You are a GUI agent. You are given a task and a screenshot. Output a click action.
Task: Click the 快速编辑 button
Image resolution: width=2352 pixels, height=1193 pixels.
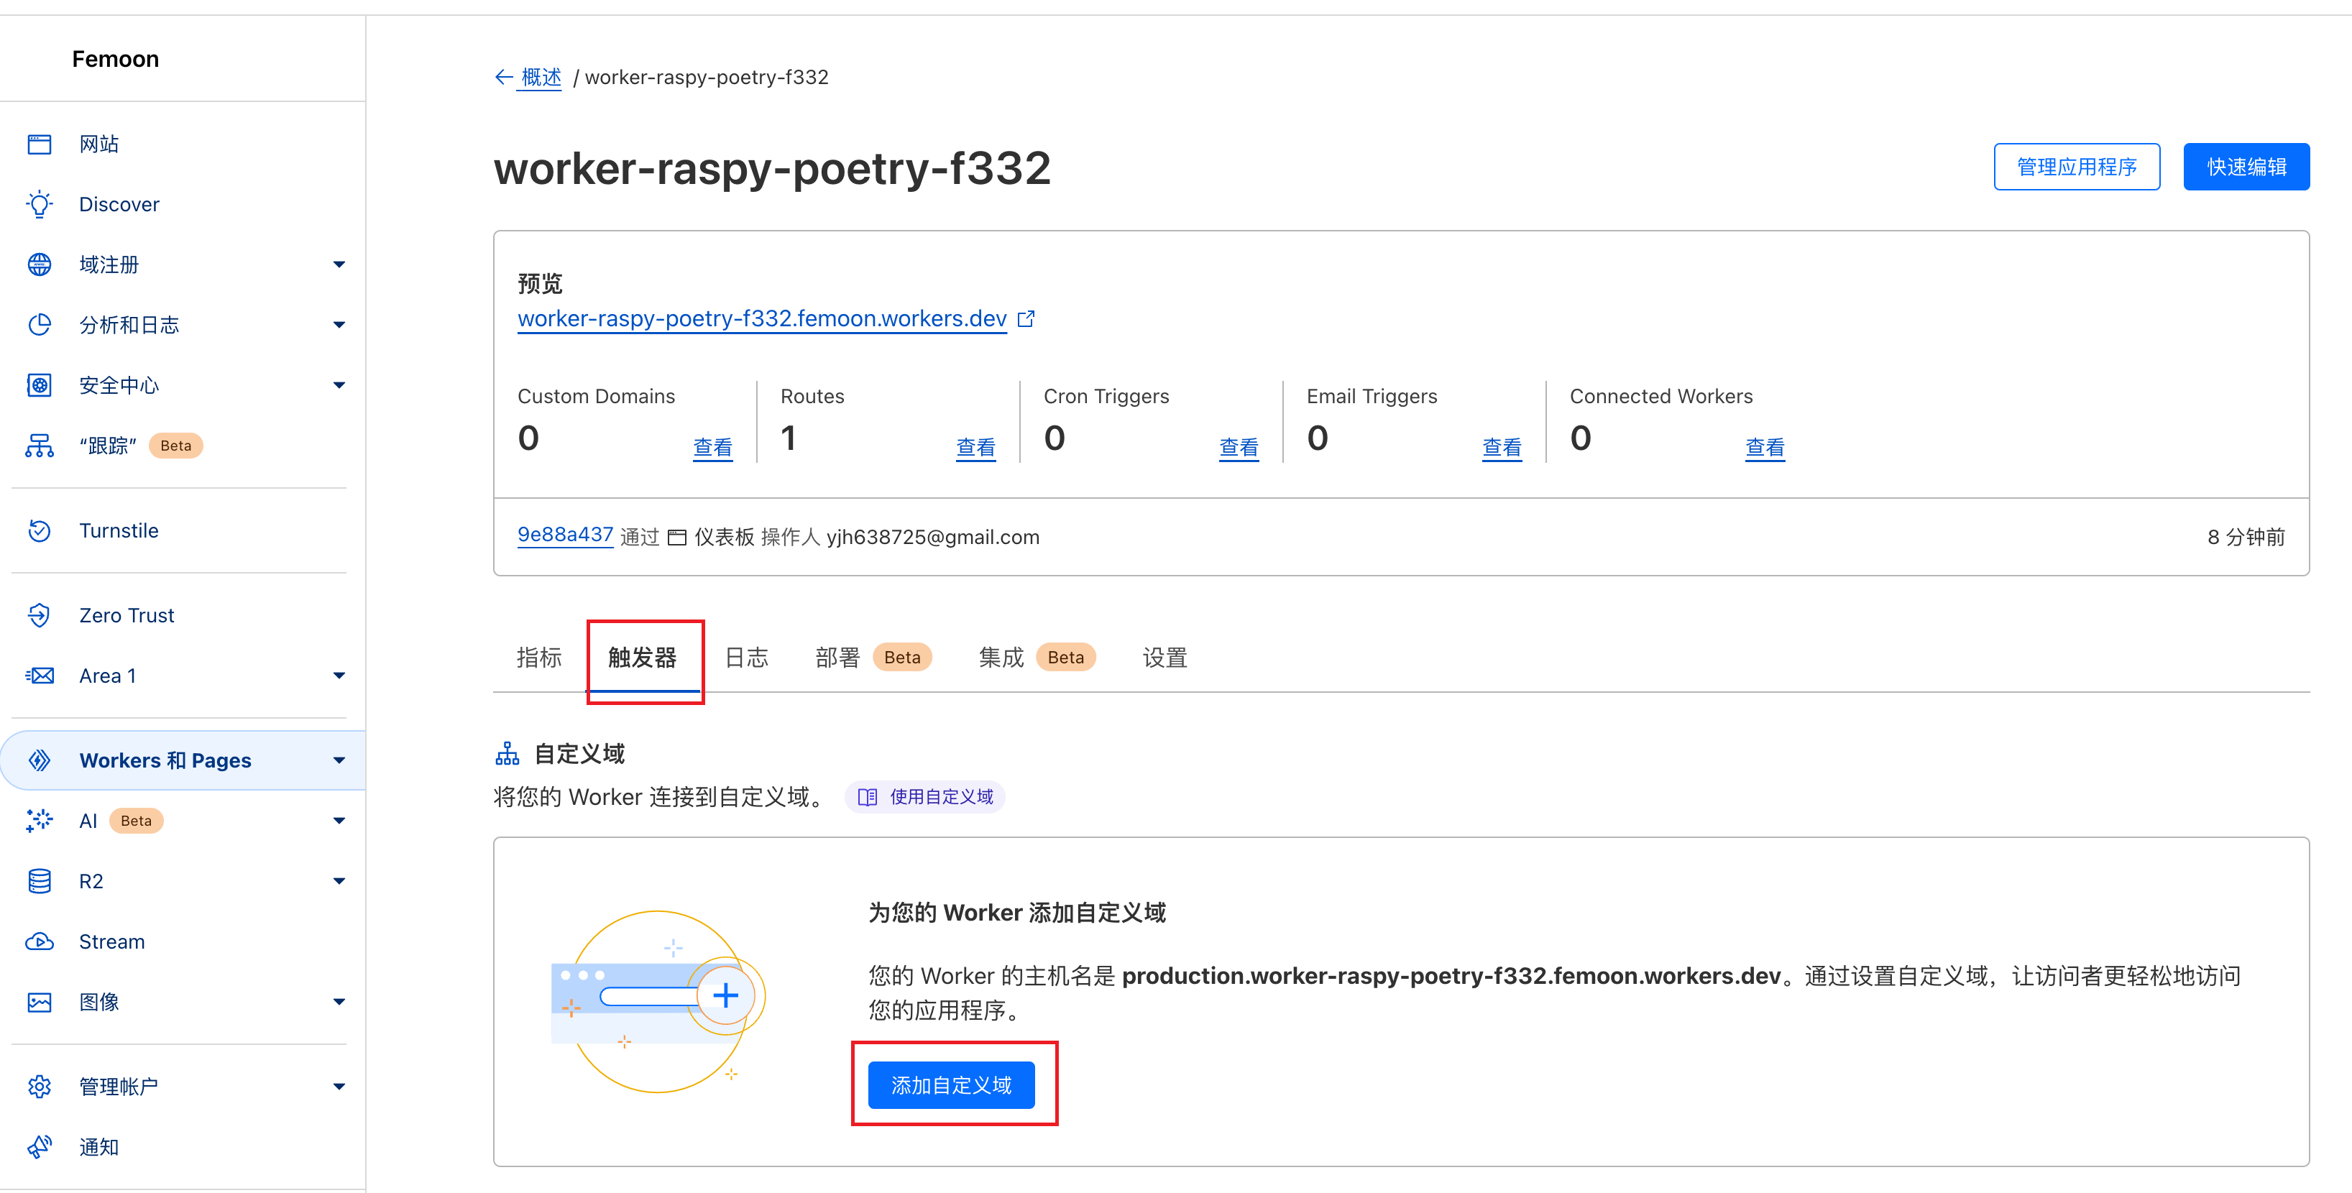[2245, 166]
